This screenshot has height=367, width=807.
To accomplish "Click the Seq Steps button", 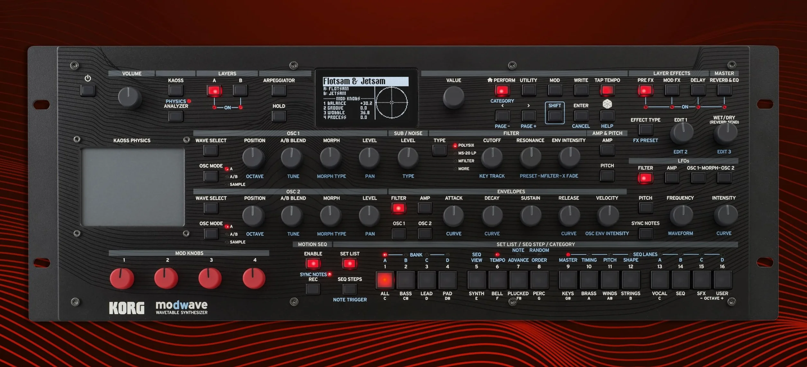I will click(349, 289).
